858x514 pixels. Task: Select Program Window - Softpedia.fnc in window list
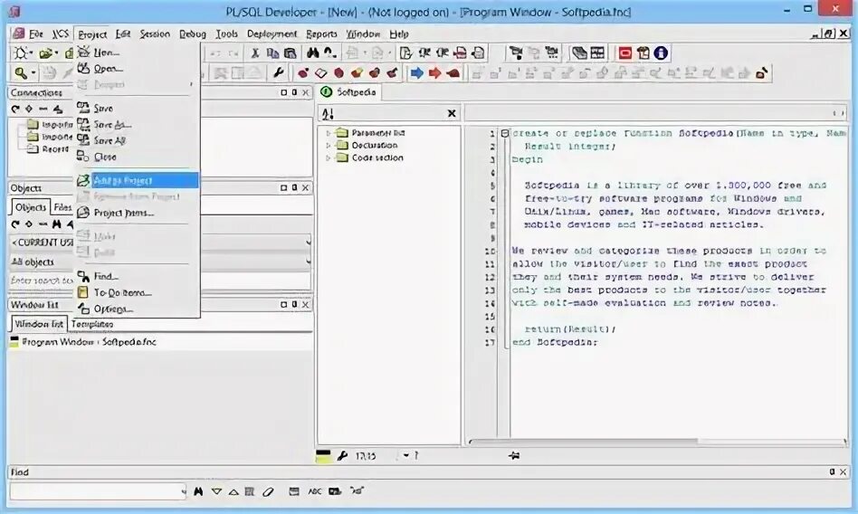83,342
